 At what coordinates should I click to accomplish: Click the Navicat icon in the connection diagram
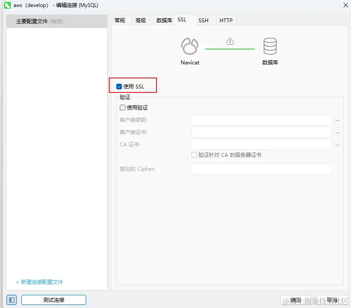pos(190,46)
